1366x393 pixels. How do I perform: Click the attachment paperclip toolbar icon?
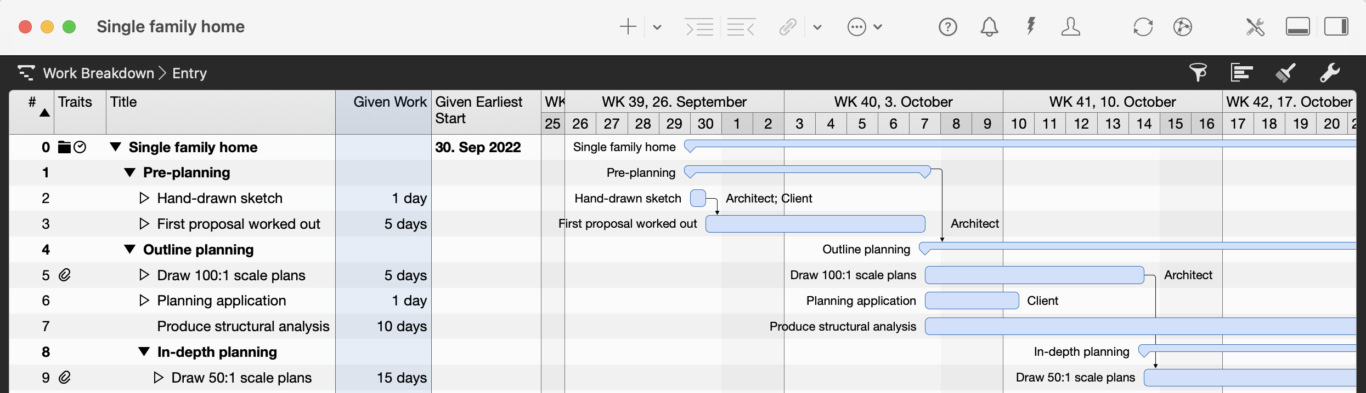tap(788, 26)
